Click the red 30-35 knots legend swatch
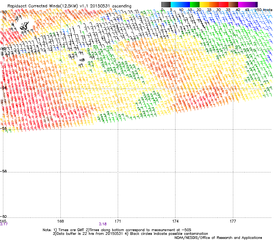Screen dimensions: 274x240 click(x=224, y=4)
